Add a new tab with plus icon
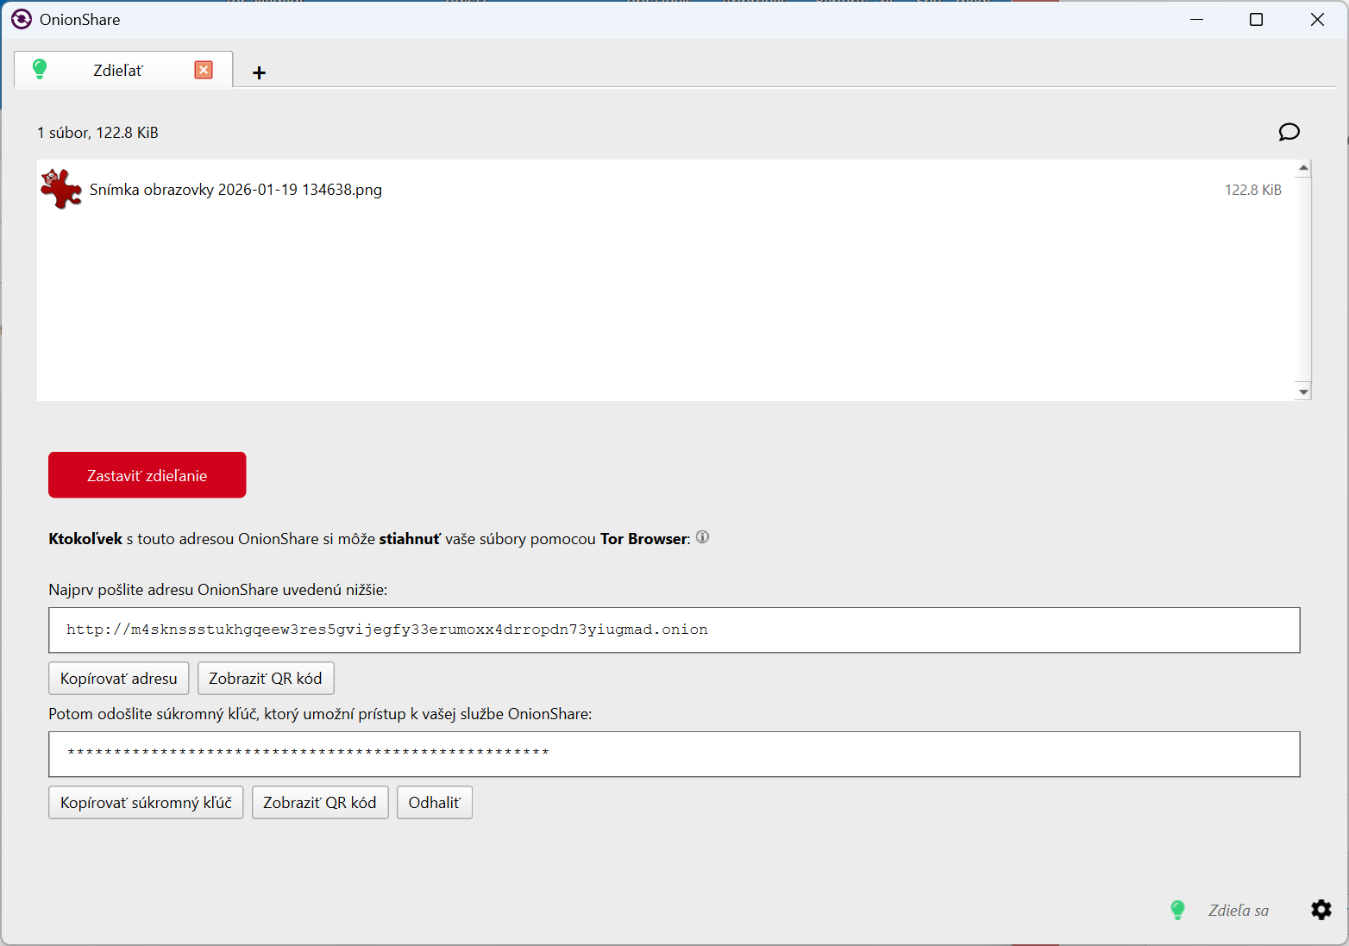The width and height of the screenshot is (1349, 946). pos(259,72)
